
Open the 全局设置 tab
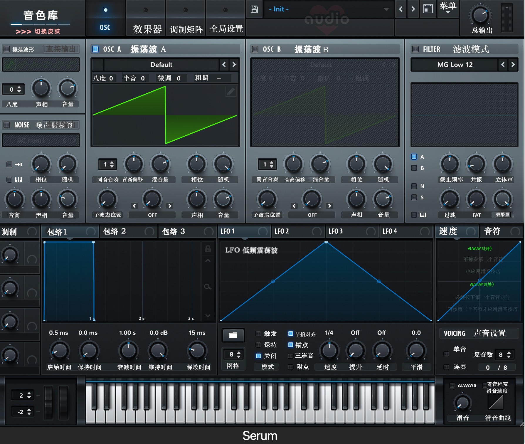tap(226, 18)
